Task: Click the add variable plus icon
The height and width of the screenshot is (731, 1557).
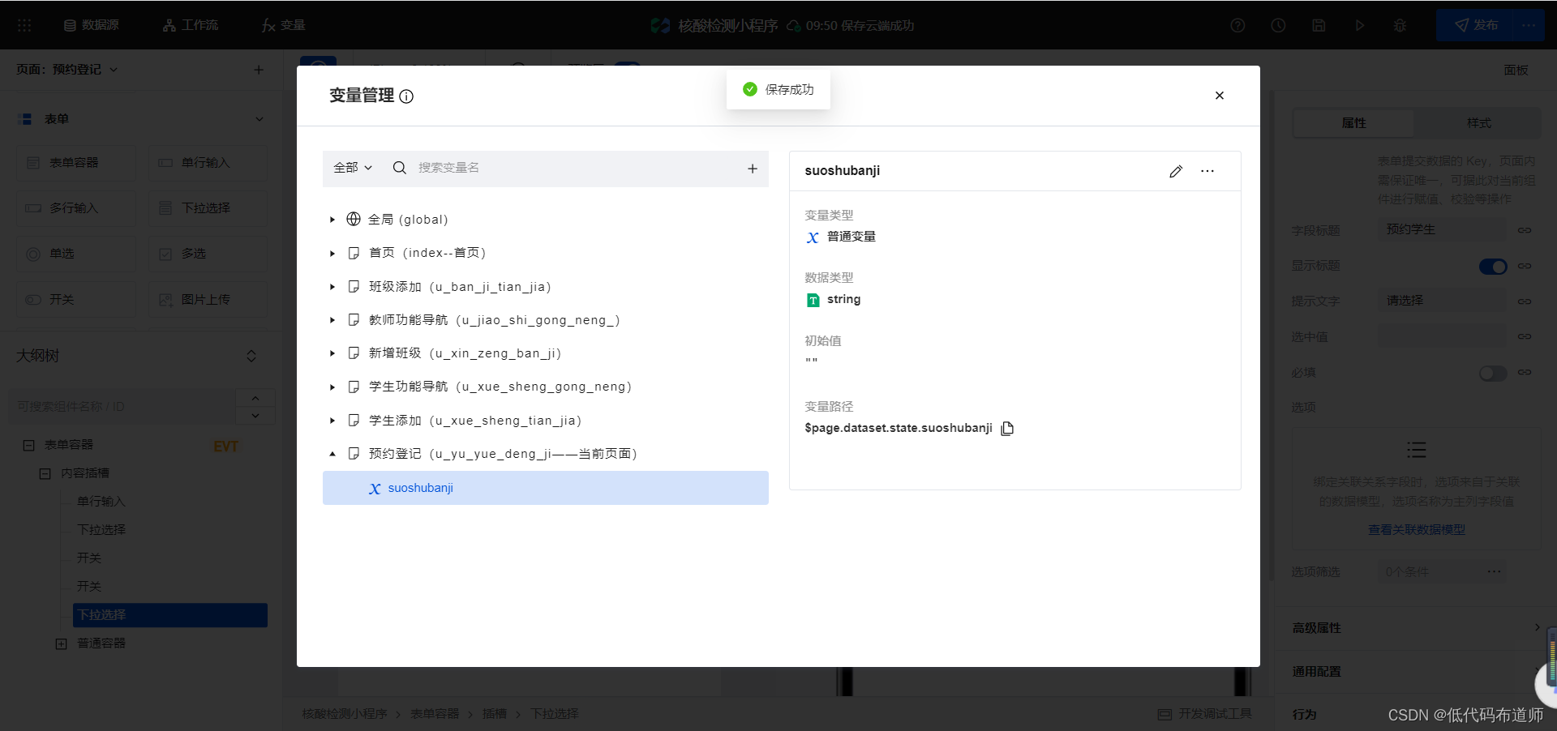Action: pyautogui.click(x=753, y=169)
